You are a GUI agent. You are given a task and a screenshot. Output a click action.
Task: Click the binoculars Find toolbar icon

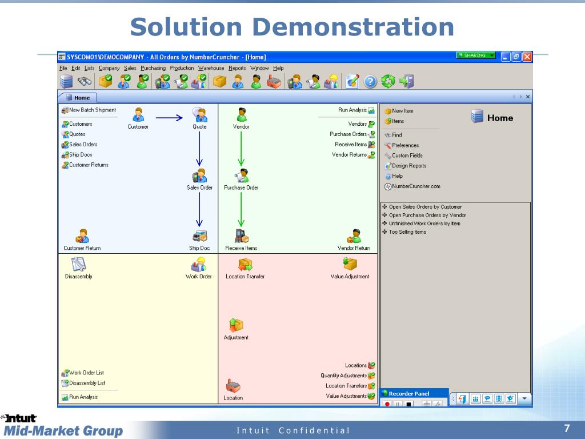coord(85,81)
